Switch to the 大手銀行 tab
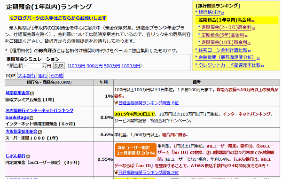 (27, 76)
